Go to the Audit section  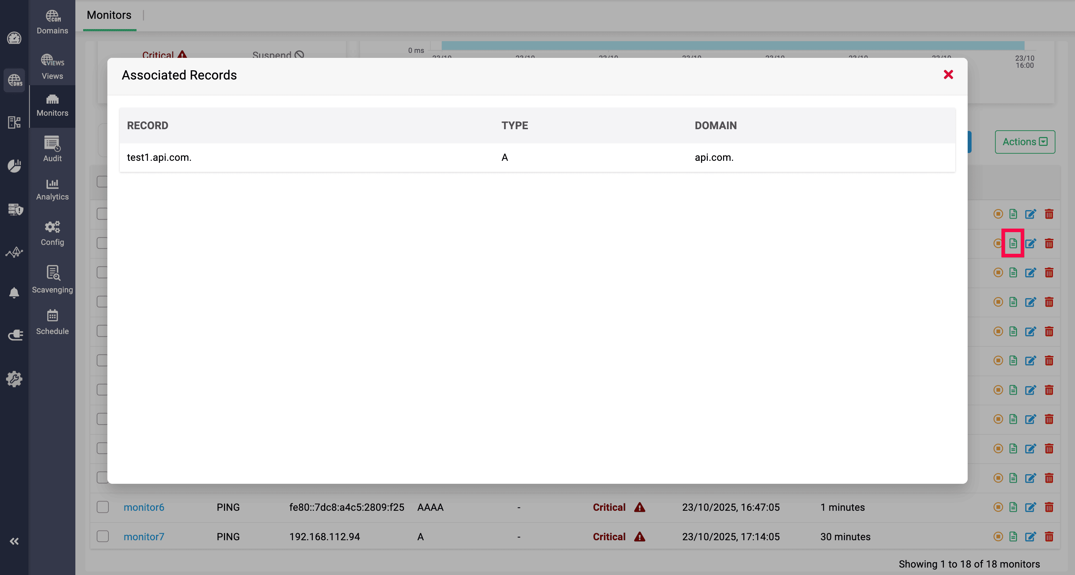(52, 149)
